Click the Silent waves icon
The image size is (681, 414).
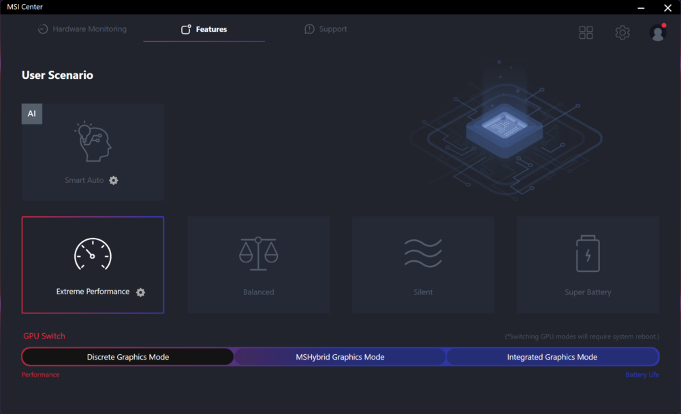(x=423, y=253)
